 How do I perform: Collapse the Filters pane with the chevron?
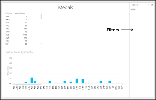149,5
